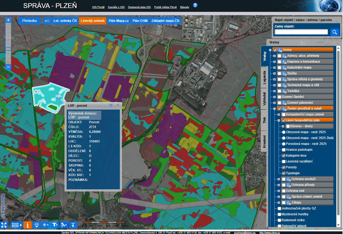Open the blue question mark help
343x234 pixels.
195,5
